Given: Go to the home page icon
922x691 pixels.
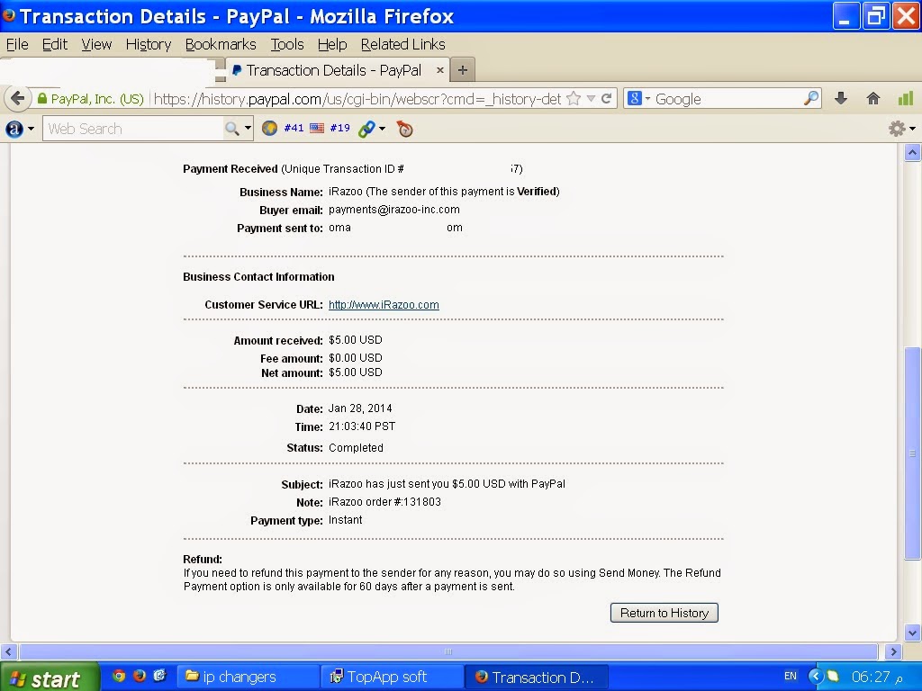Looking at the screenshot, I should pos(873,99).
